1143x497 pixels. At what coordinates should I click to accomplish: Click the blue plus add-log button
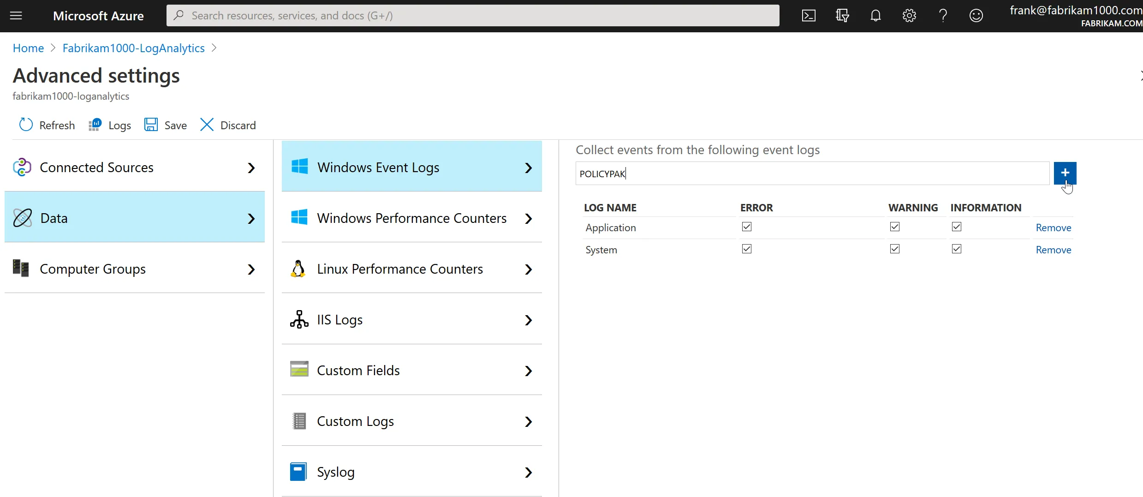coord(1065,173)
